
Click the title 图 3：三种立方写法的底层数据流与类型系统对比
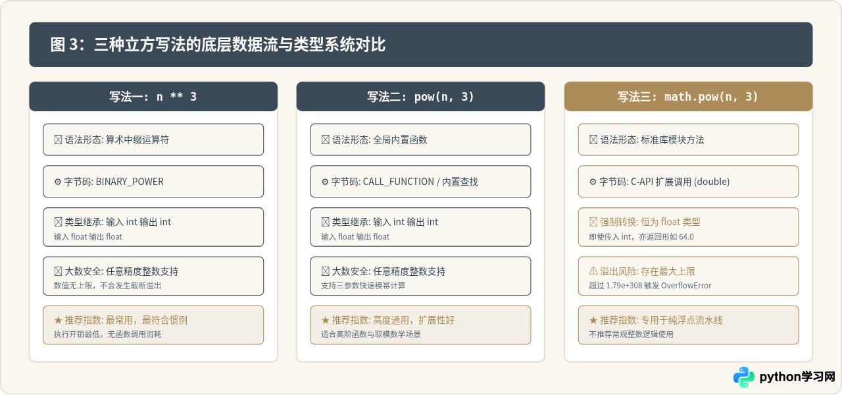(x=218, y=45)
